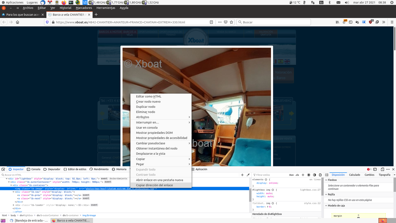Switch to the Consola tab

click(x=33, y=169)
